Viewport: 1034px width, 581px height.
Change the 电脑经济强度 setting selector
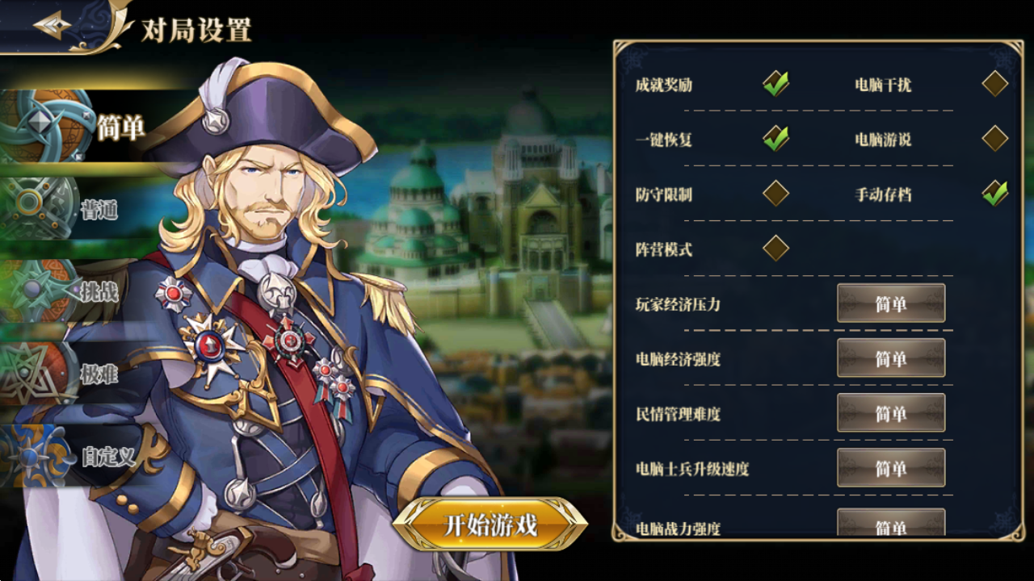pyautogui.click(x=891, y=358)
